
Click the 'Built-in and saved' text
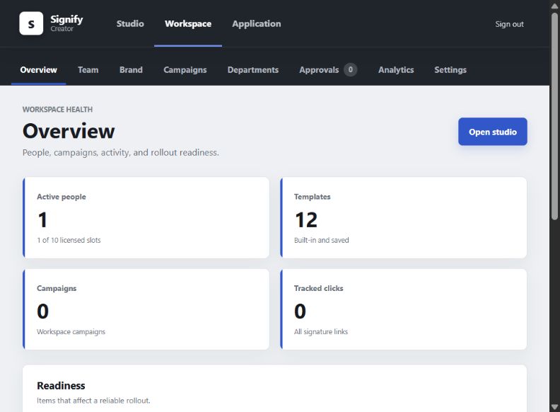(322, 241)
